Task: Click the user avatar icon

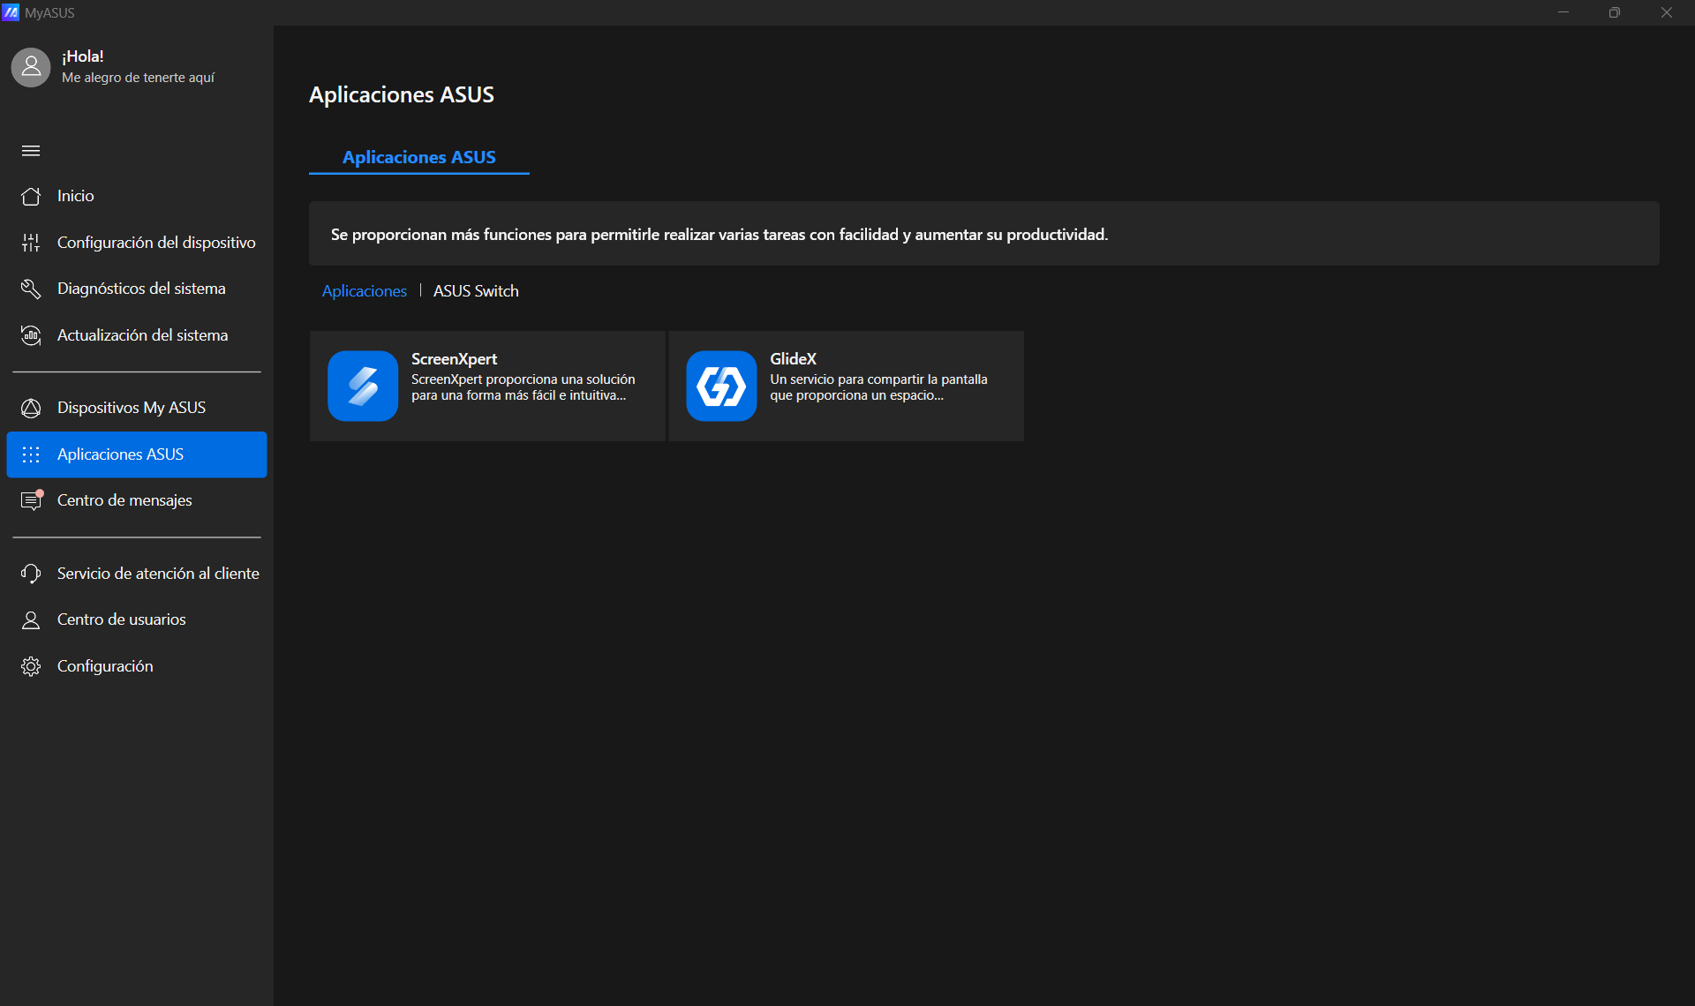Action: pos(31,67)
